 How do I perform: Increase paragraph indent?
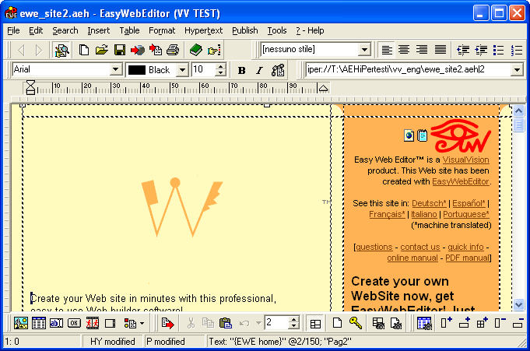click(481, 50)
